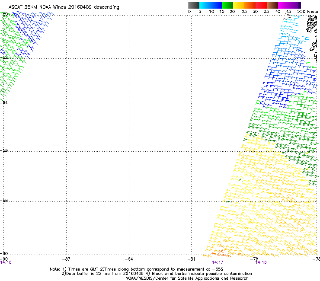320x281 pixels.
Task: Click the -78 longitude axis label
Action: click(254, 259)
